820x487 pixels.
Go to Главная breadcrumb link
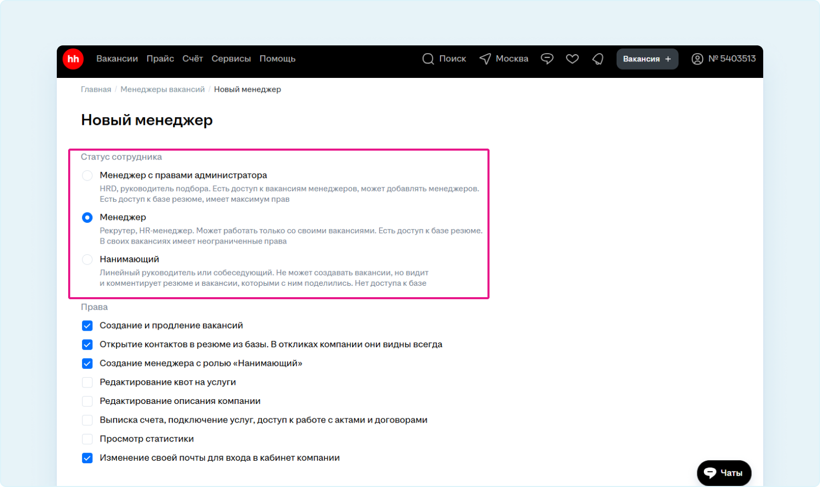(x=96, y=89)
